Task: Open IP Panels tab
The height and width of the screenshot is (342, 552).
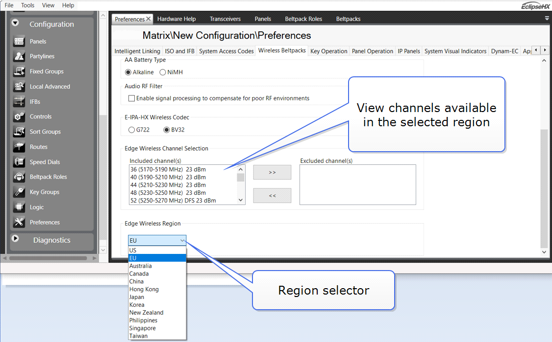Action: point(409,51)
